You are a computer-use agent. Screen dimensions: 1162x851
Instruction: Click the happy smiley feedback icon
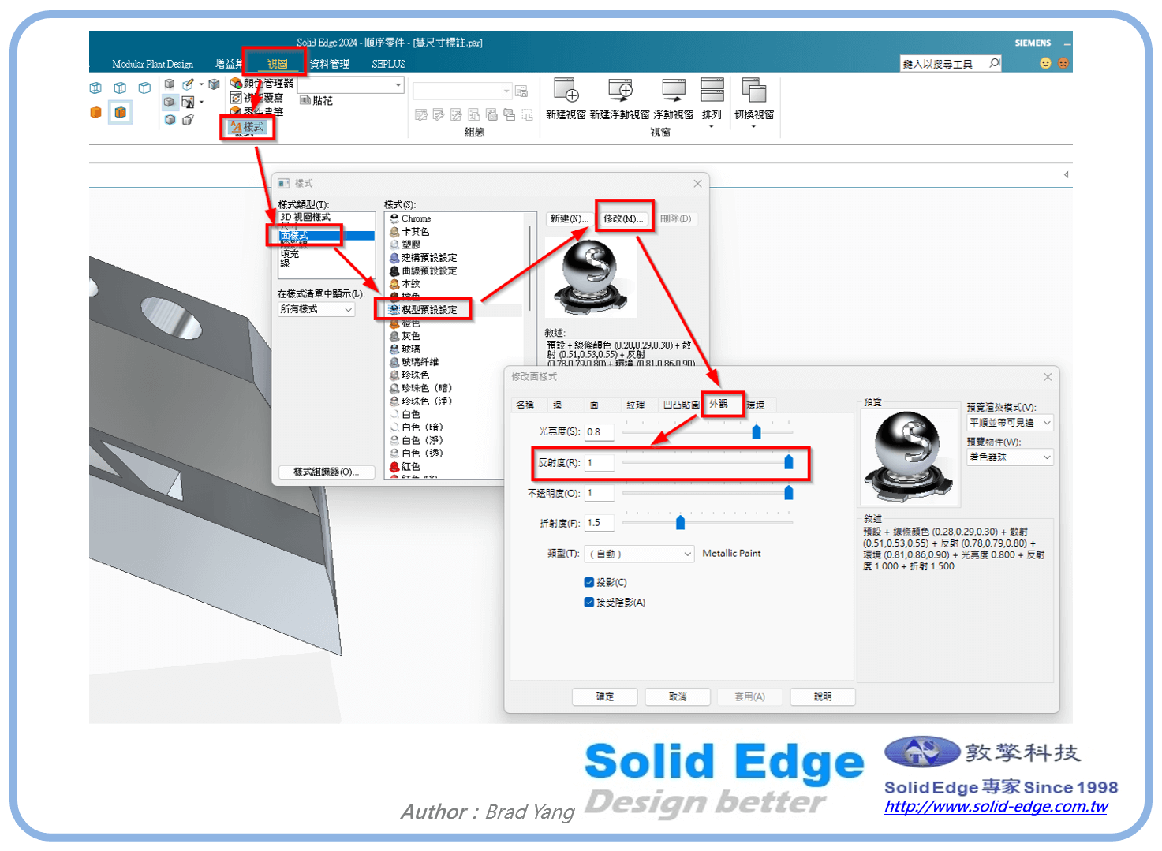pos(1045,63)
